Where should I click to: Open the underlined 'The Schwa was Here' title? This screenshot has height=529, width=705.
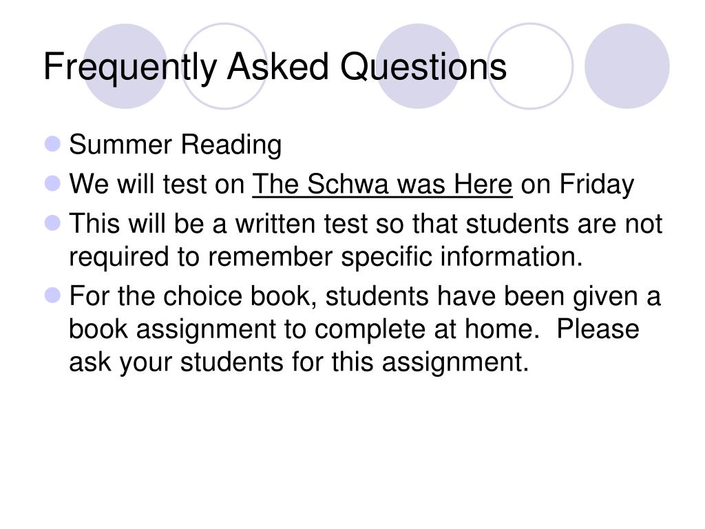[x=382, y=185]
